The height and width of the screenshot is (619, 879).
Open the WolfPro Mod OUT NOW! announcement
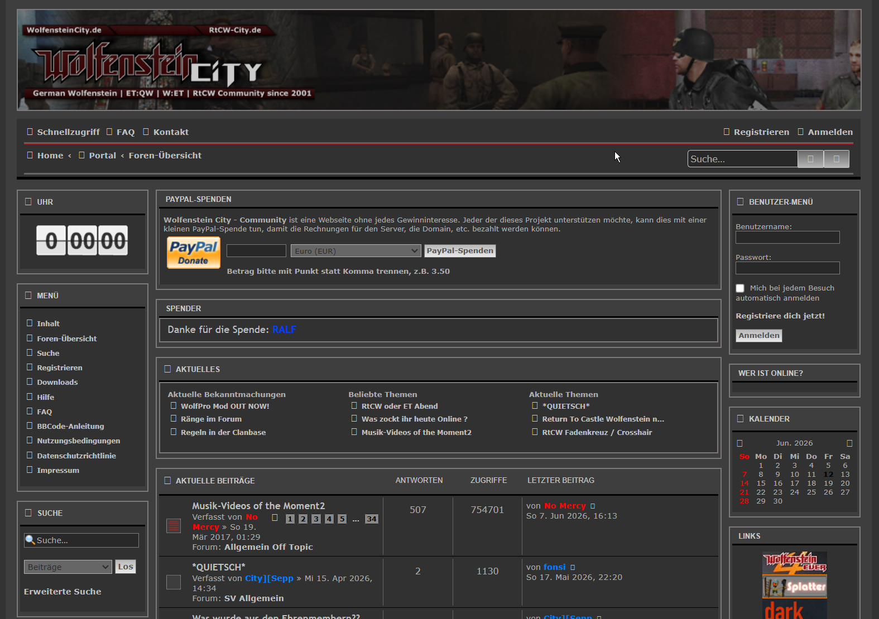(225, 406)
